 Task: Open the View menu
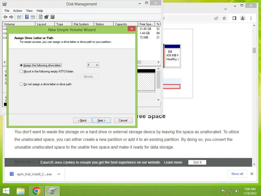tap(29, 11)
